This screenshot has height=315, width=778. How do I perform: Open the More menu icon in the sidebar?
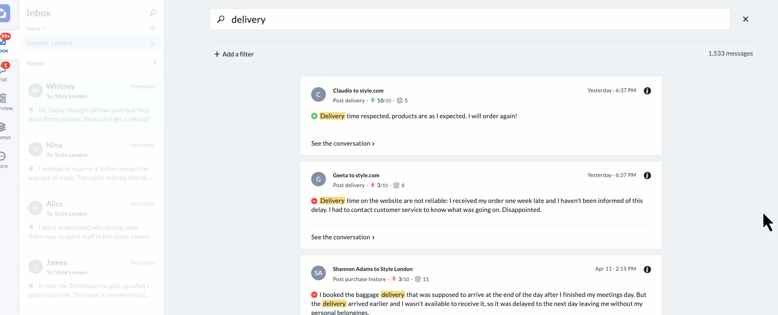pyautogui.click(x=3, y=160)
